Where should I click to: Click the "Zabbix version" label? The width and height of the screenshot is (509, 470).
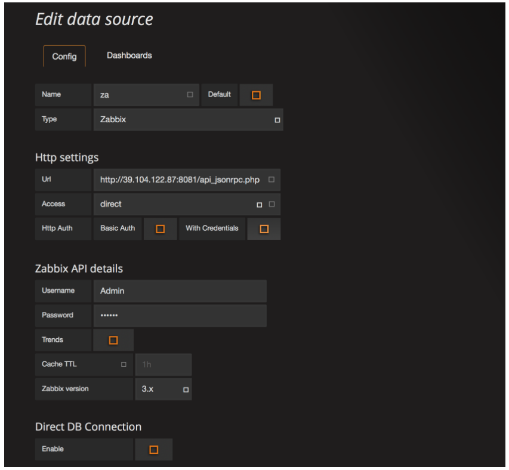65,389
